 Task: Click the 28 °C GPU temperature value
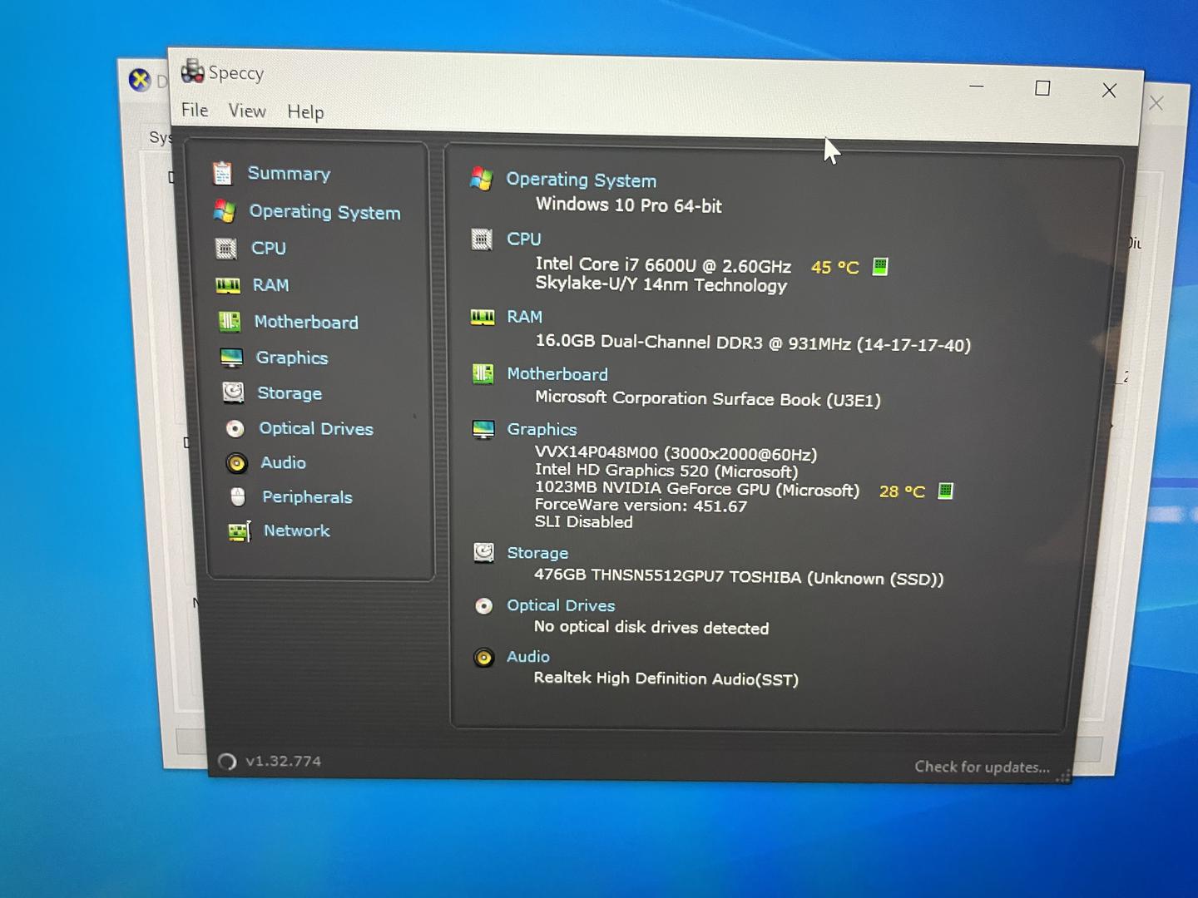point(902,491)
